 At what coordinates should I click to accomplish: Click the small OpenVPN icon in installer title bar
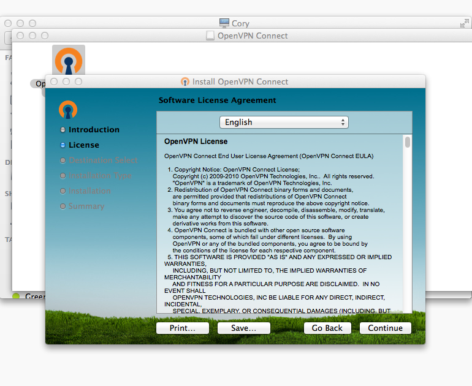pos(185,81)
